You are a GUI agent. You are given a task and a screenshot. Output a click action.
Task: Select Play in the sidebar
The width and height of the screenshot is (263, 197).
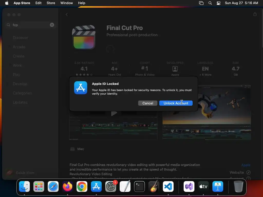click(16, 75)
